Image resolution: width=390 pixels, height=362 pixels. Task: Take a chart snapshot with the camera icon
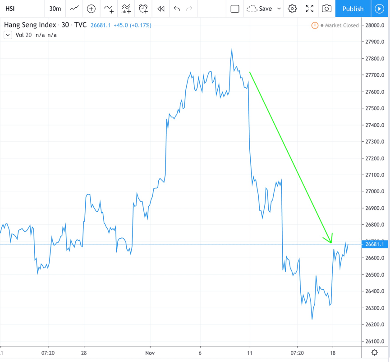326,9
